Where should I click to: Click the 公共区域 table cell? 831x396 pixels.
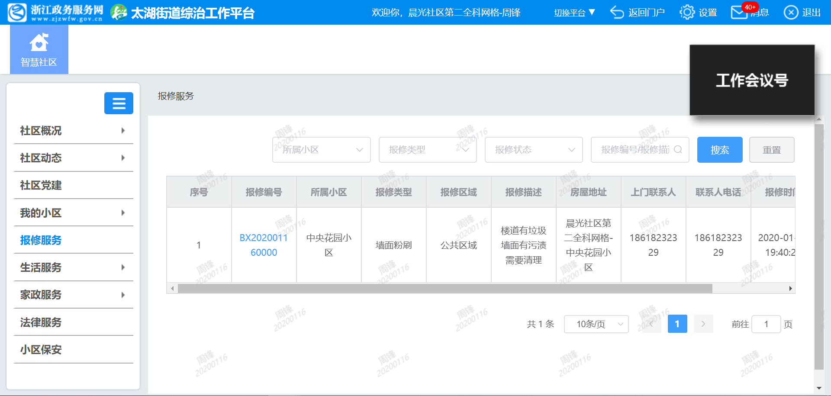tap(459, 245)
